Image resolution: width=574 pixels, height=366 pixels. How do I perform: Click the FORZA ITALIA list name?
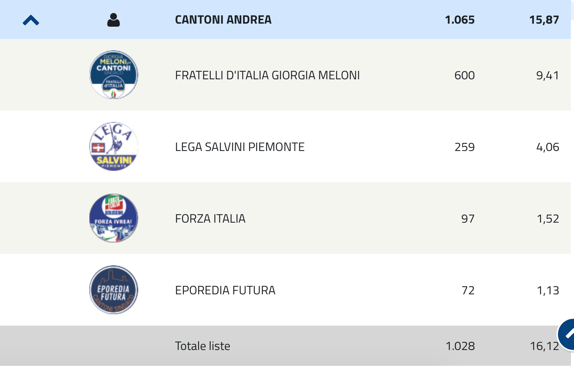click(210, 219)
